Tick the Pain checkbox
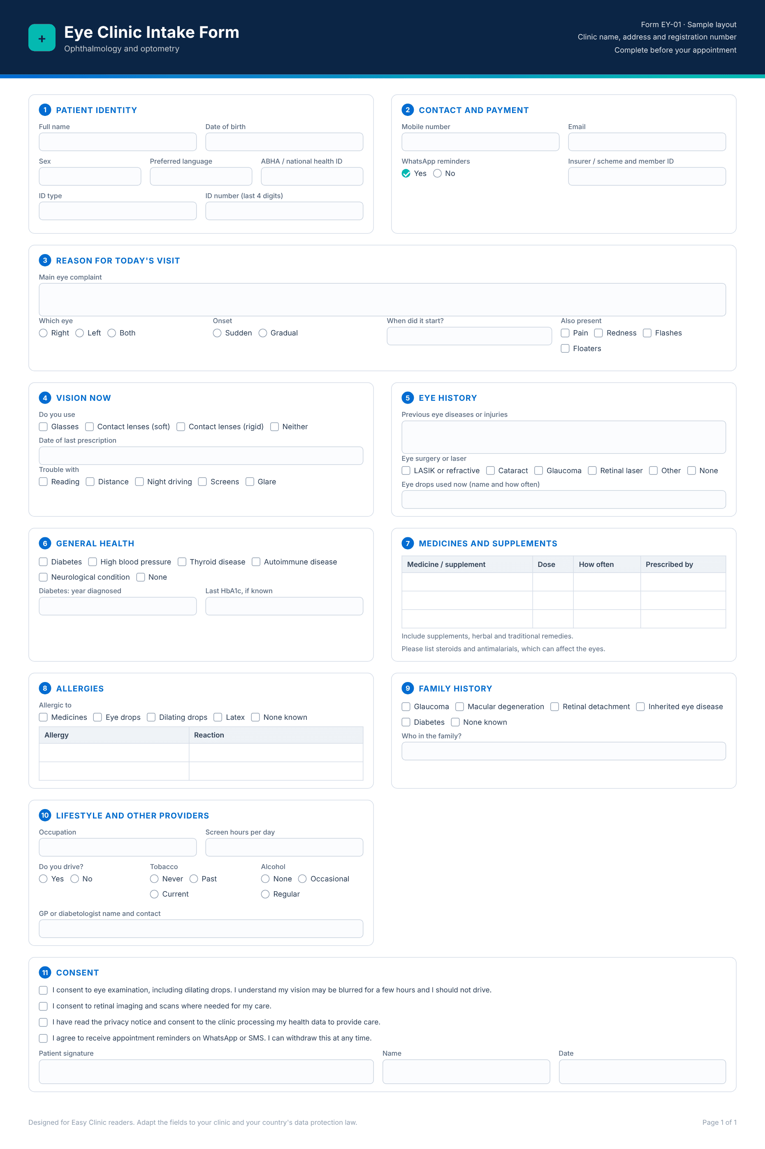Image resolution: width=765 pixels, height=1149 pixels. tap(565, 333)
